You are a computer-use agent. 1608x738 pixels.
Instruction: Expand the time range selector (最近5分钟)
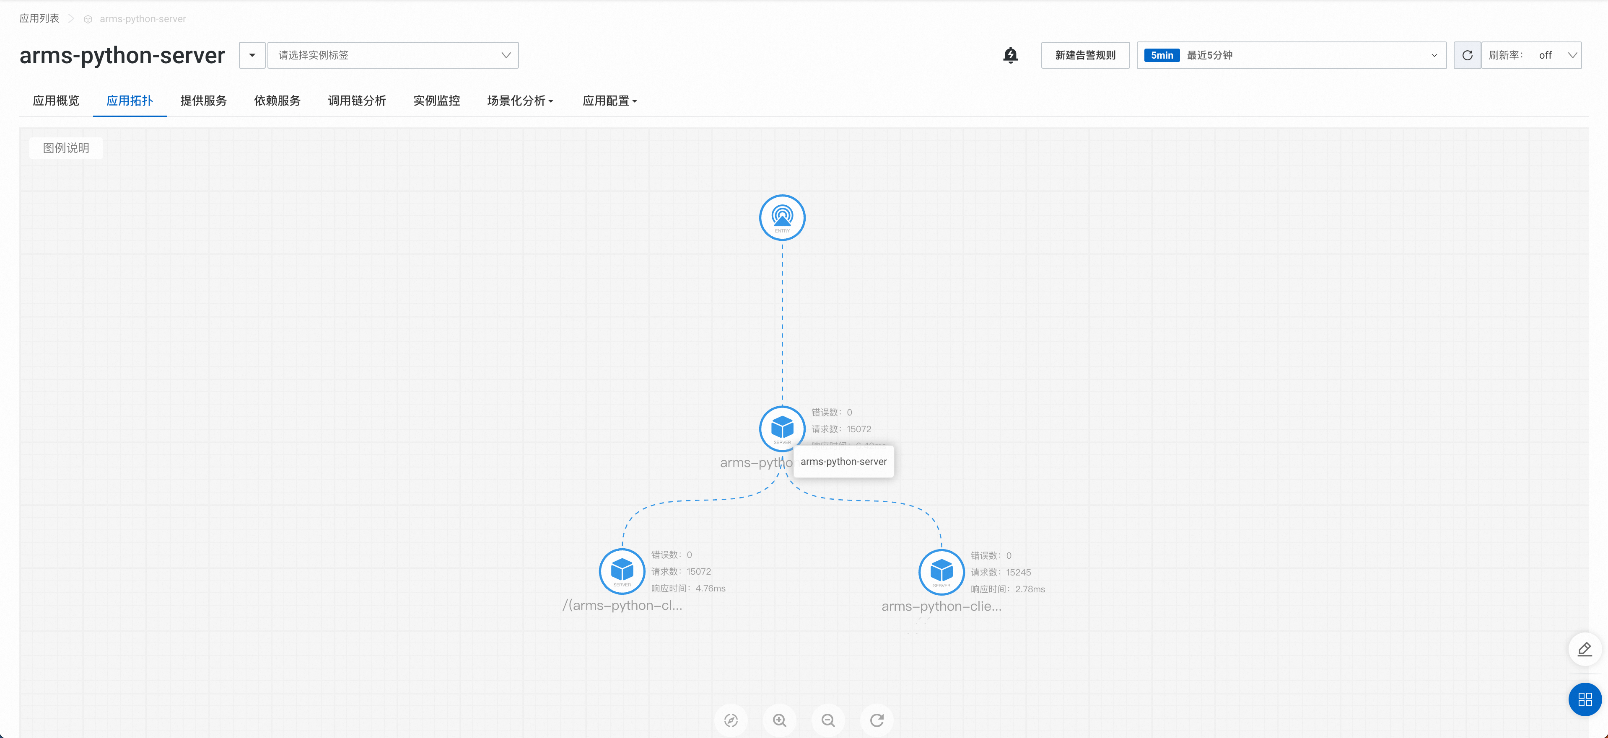(x=1291, y=55)
